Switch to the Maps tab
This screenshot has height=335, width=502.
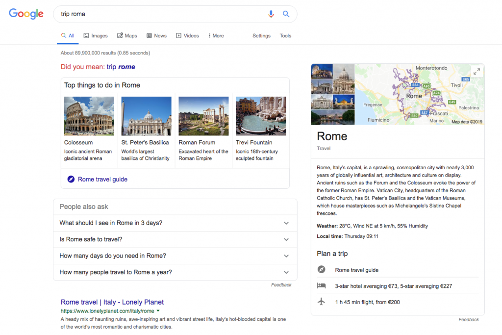coord(127,35)
